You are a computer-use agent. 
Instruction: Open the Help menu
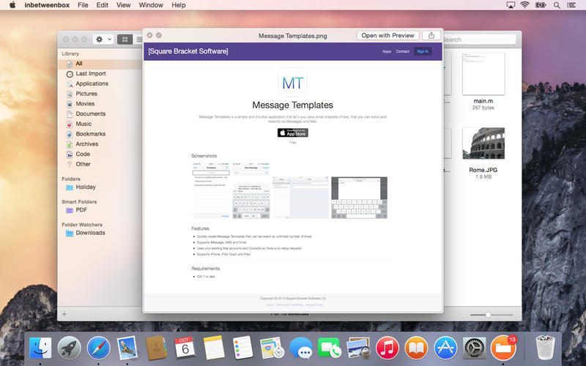179,5
